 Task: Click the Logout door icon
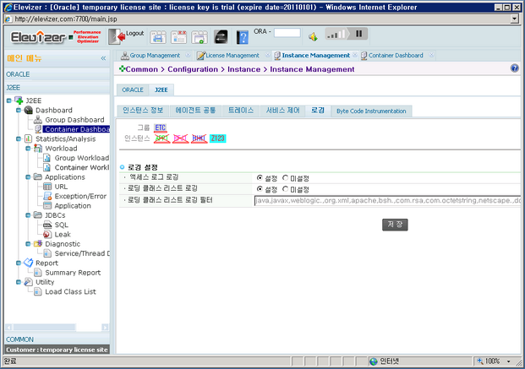click(x=117, y=36)
